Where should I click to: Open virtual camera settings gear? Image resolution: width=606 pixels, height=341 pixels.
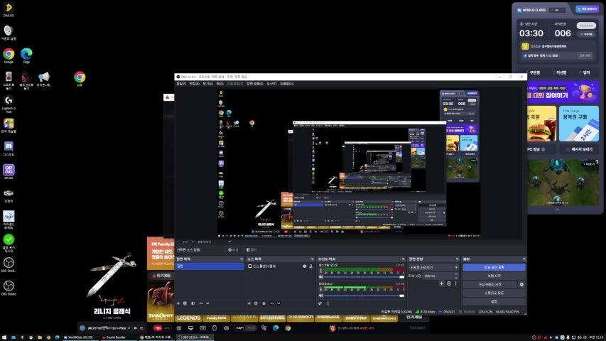coord(521,285)
